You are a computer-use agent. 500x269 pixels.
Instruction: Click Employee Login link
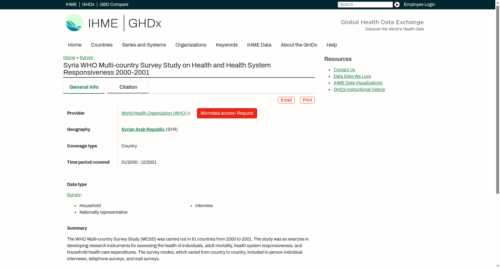[x=419, y=4]
